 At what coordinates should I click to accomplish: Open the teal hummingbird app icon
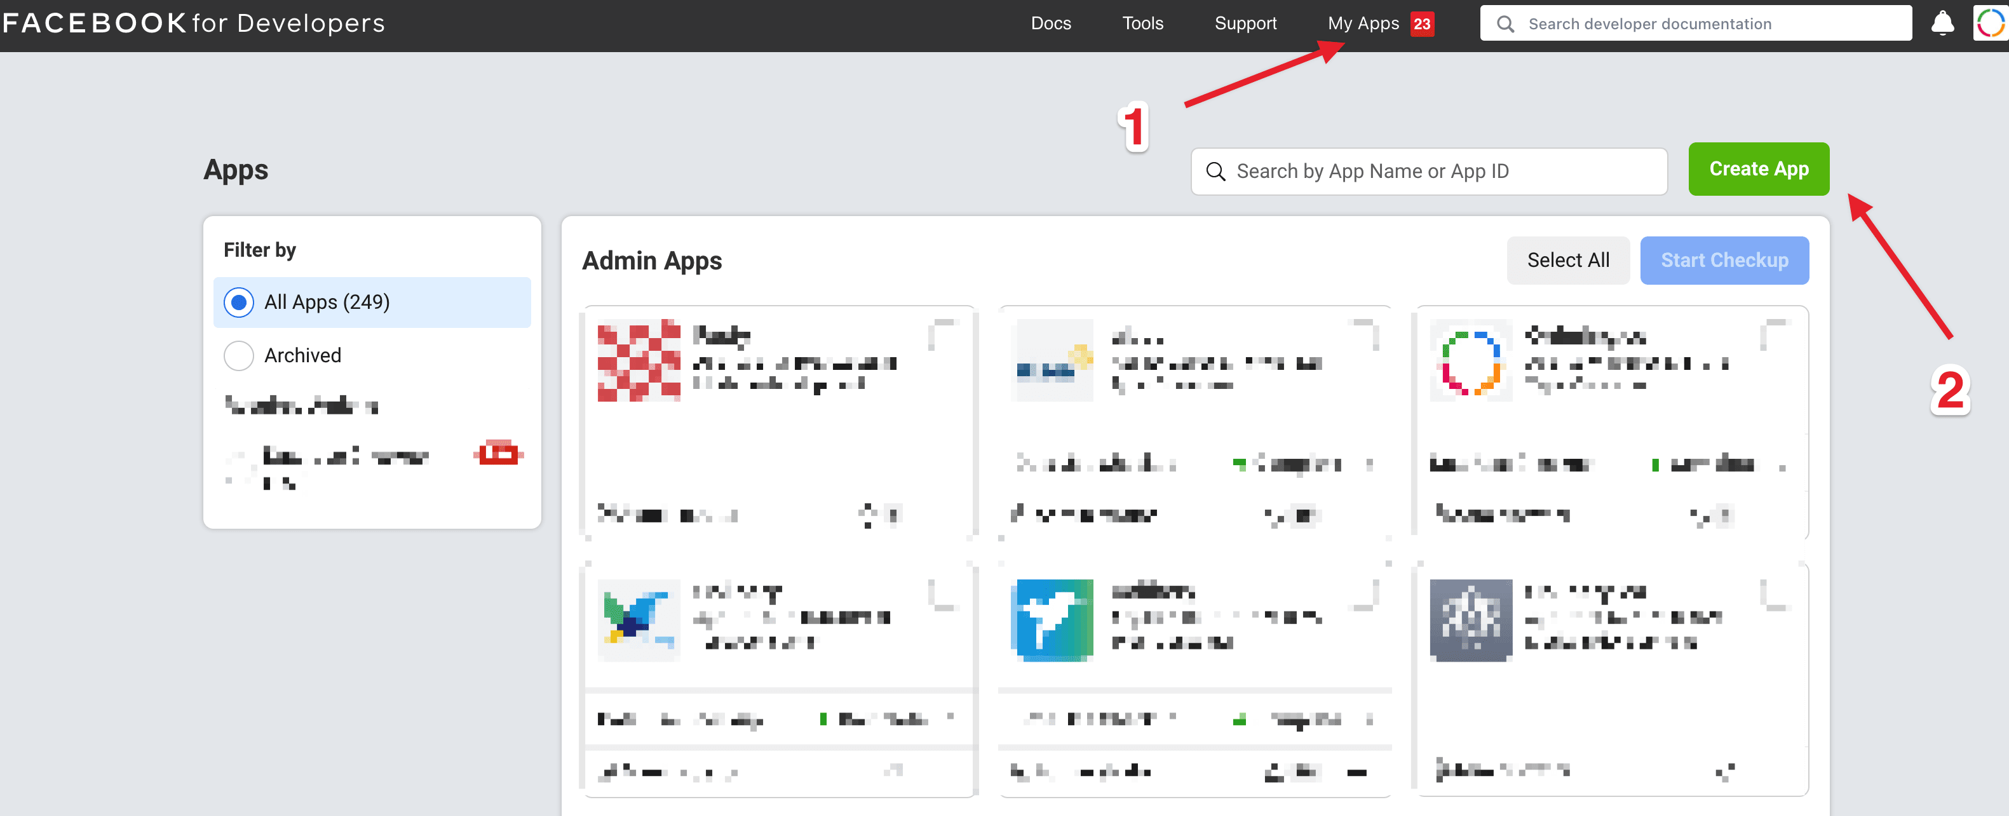(x=1052, y=620)
